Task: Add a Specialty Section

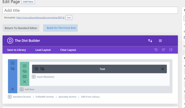Action: click(x=67, y=97)
